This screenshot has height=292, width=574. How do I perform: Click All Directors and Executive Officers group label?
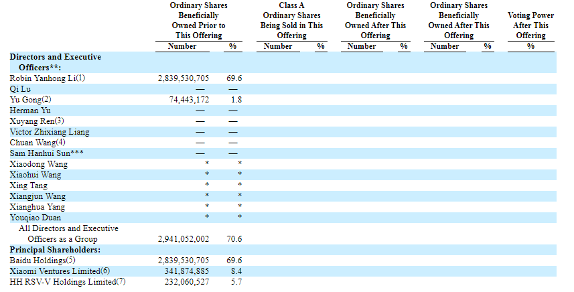[68, 234]
